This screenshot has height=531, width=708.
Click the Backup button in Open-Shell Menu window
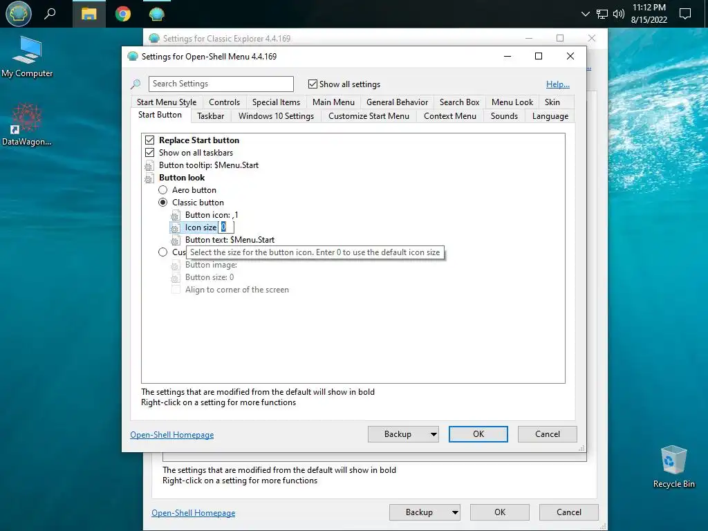coord(398,434)
